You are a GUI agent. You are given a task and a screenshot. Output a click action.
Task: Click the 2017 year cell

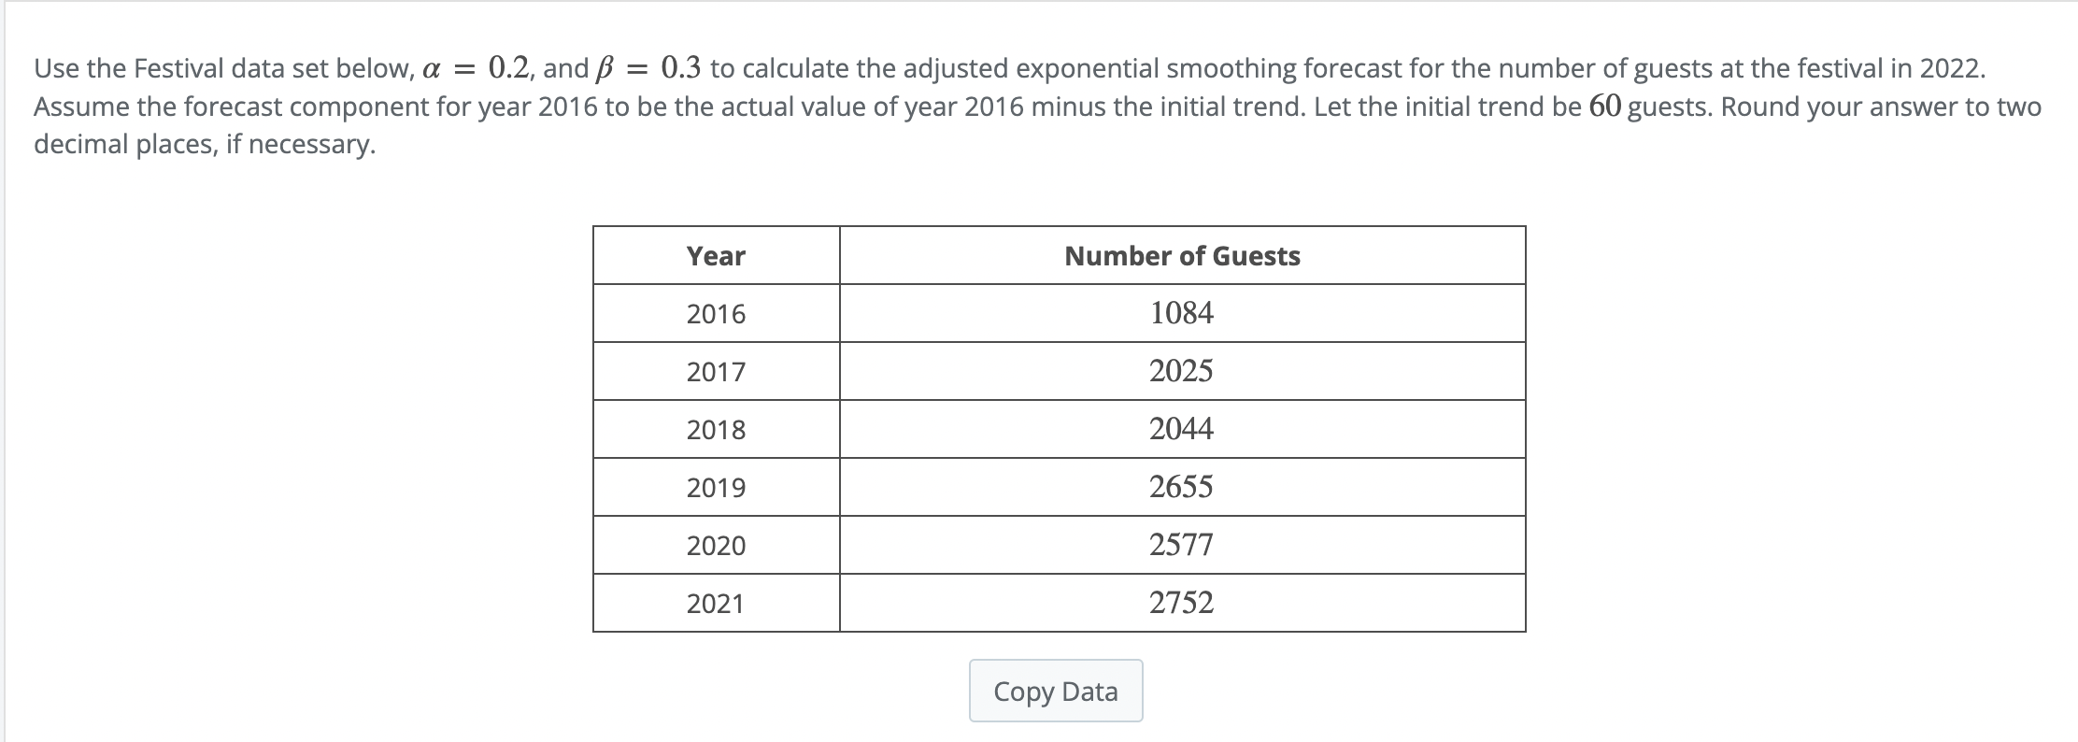click(x=716, y=373)
